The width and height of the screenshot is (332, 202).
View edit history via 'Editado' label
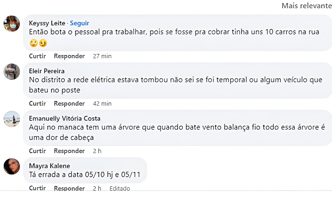click(x=120, y=188)
